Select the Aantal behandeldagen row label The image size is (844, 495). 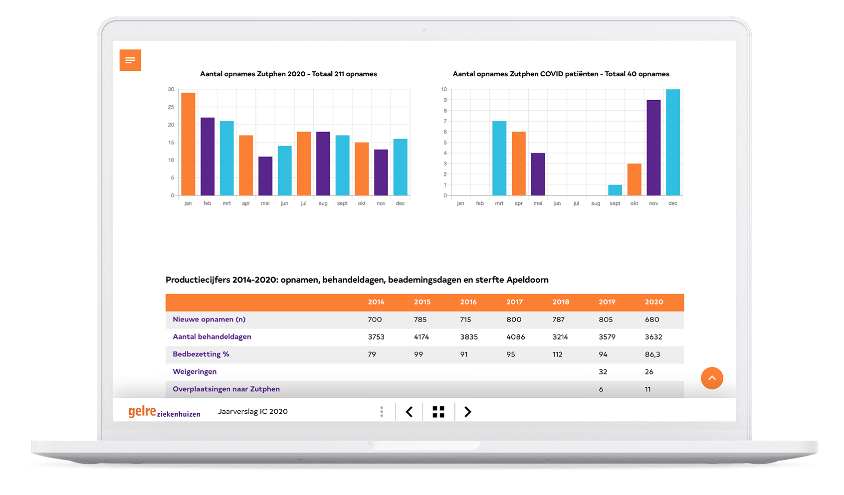click(212, 337)
